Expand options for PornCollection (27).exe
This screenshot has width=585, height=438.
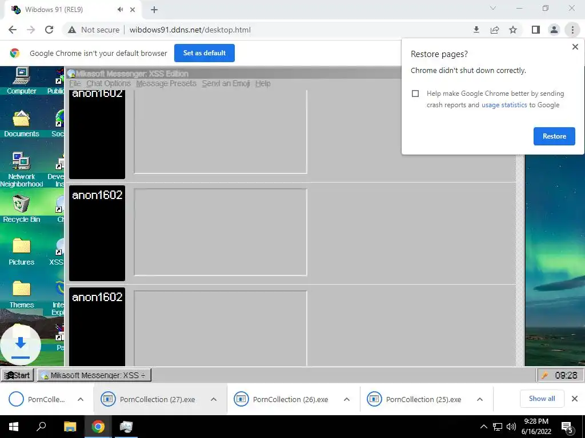[x=214, y=399]
